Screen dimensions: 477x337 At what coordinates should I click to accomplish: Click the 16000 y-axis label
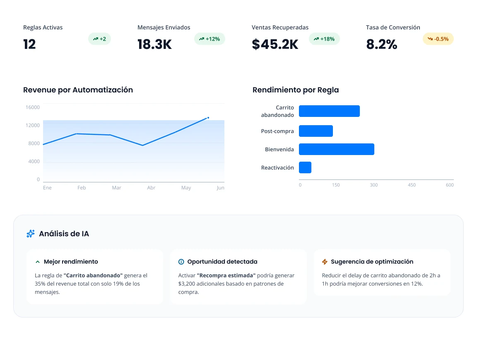pos(33,107)
